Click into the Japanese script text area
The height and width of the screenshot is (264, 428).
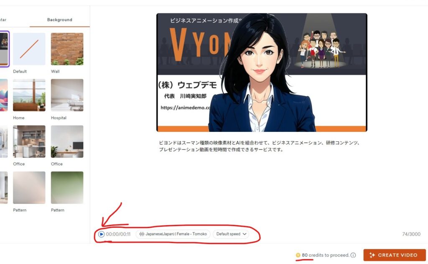pyautogui.click(x=259, y=146)
